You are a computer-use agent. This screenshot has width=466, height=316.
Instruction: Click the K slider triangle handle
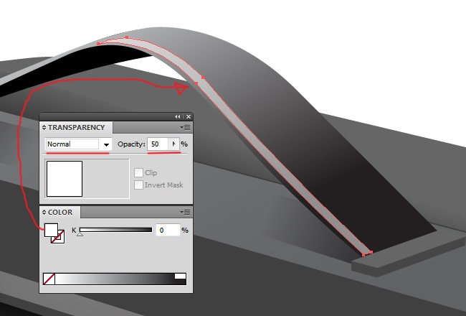[80, 234]
